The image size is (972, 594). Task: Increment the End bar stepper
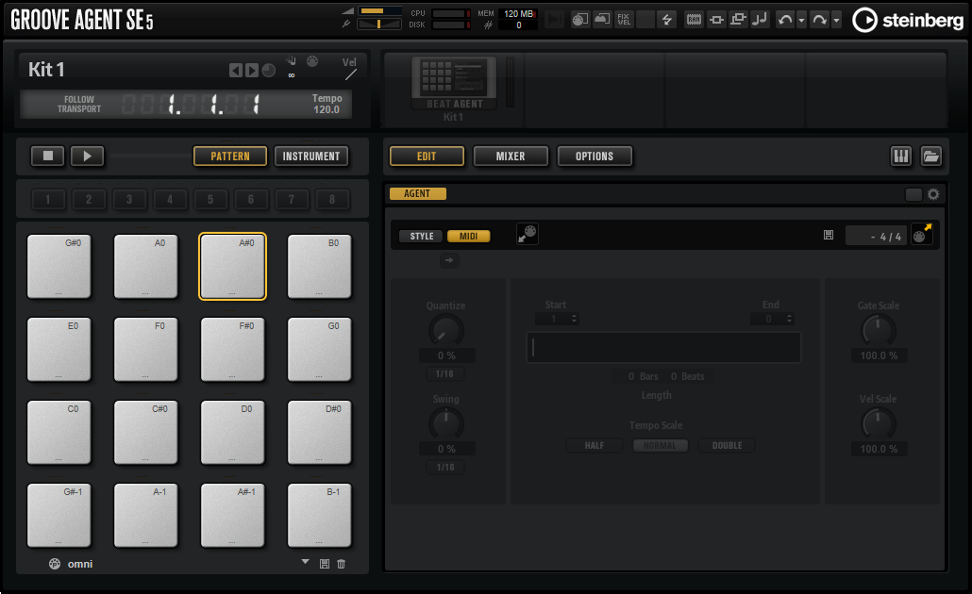789,317
